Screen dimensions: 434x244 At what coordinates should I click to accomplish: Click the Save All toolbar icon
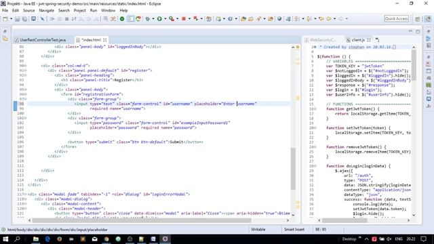pyautogui.click(x=24, y=19)
